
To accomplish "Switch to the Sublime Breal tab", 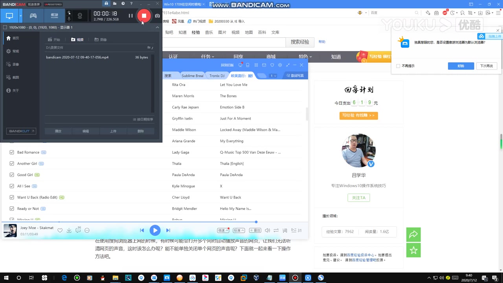I will pos(192,75).
